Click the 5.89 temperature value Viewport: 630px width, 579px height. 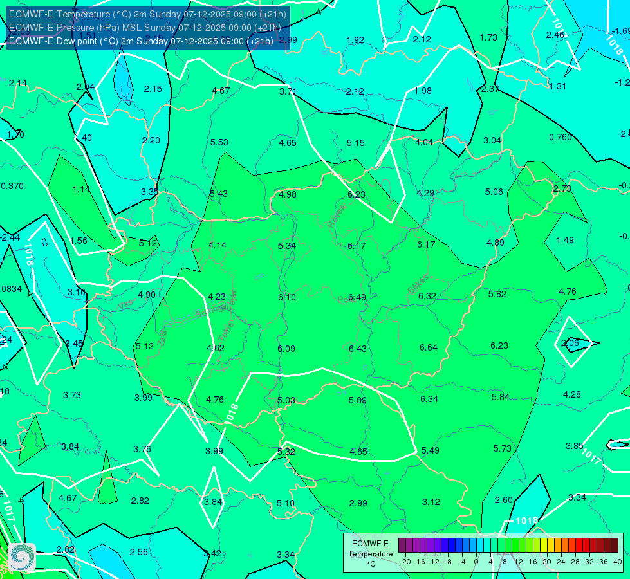point(358,400)
